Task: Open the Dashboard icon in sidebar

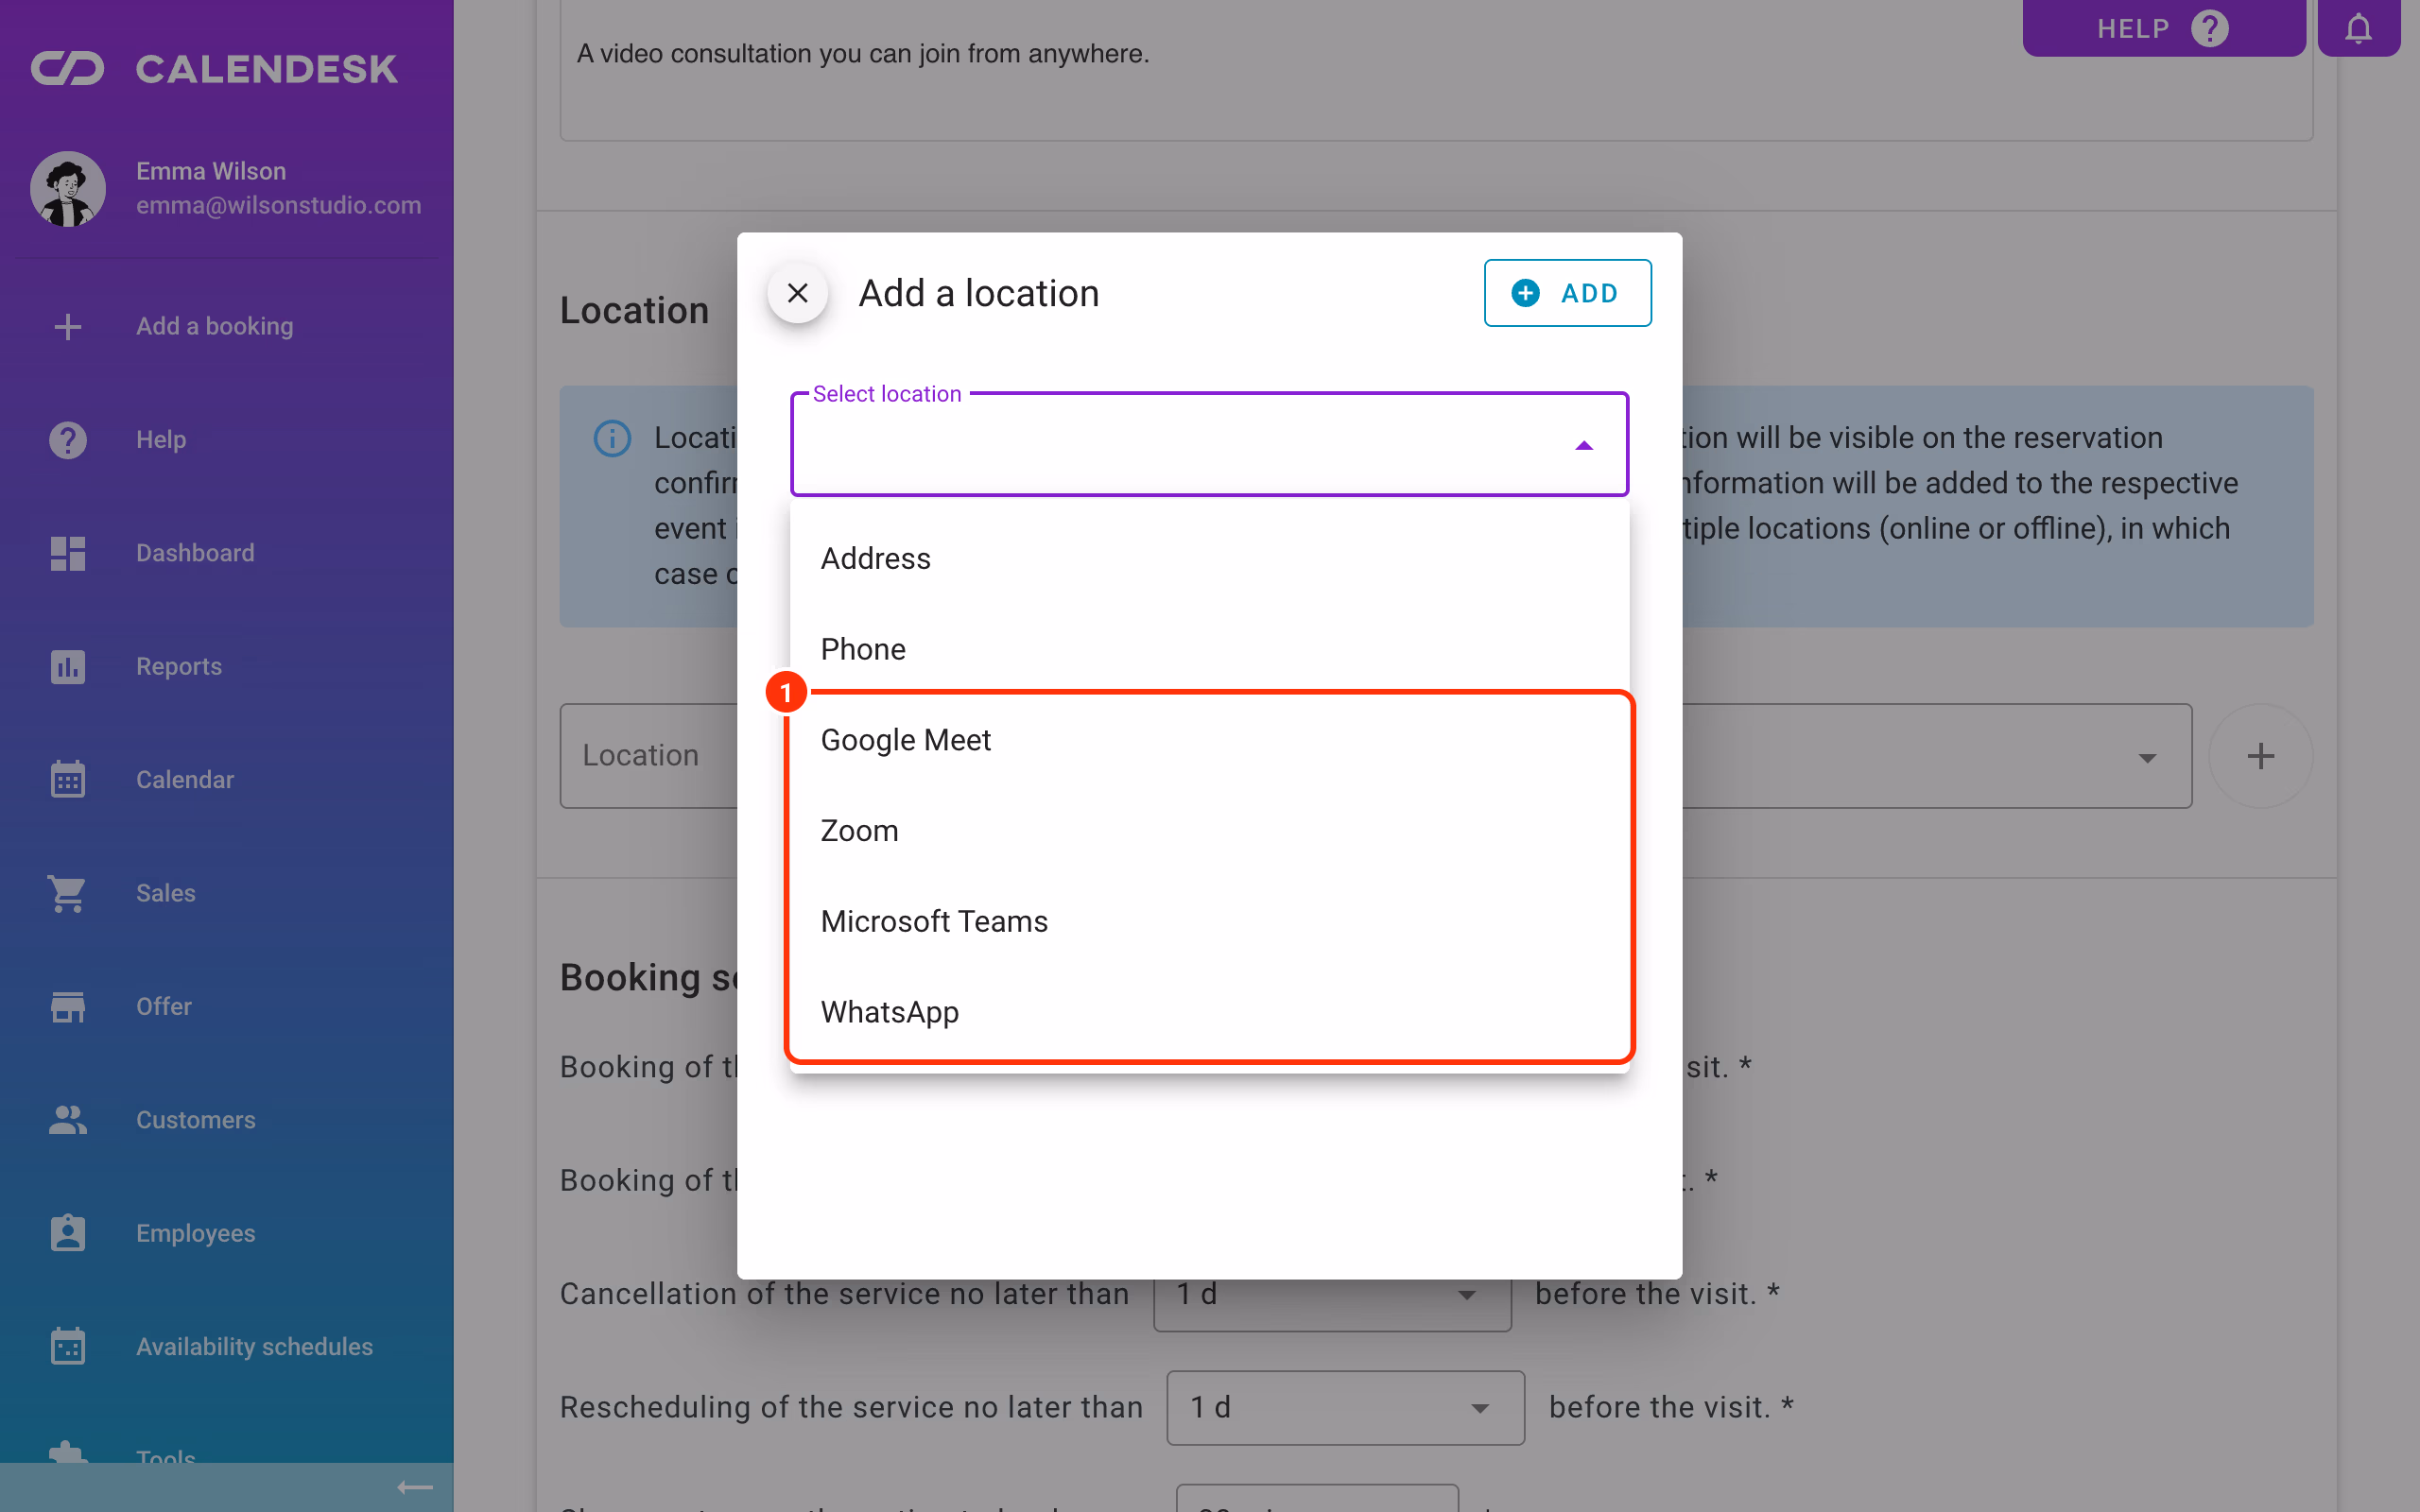Action: pyautogui.click(x=68, y=553)
